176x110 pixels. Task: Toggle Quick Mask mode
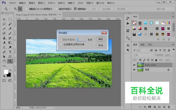click(x=4, y=80)
